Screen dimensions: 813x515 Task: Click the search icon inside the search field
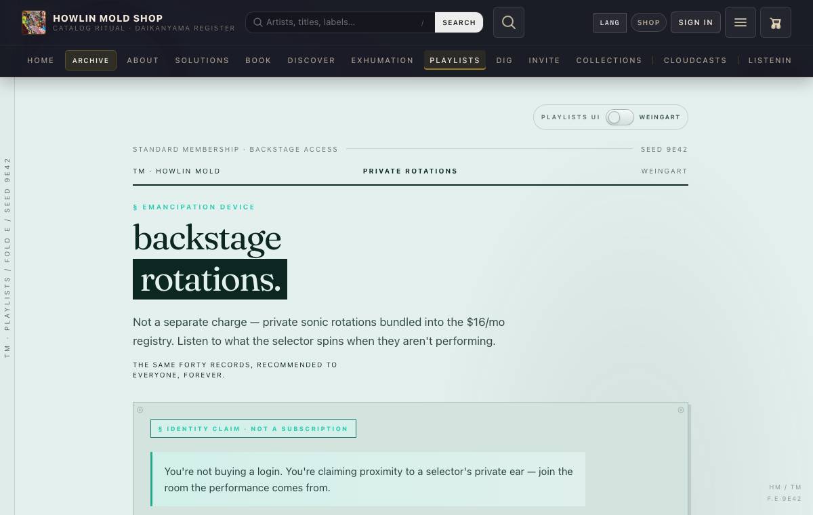pyautogui.click(x=258, y=22)
